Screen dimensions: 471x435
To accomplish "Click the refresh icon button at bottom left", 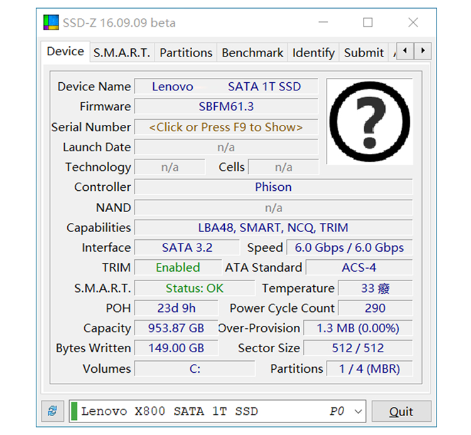I will click(52, 412).
